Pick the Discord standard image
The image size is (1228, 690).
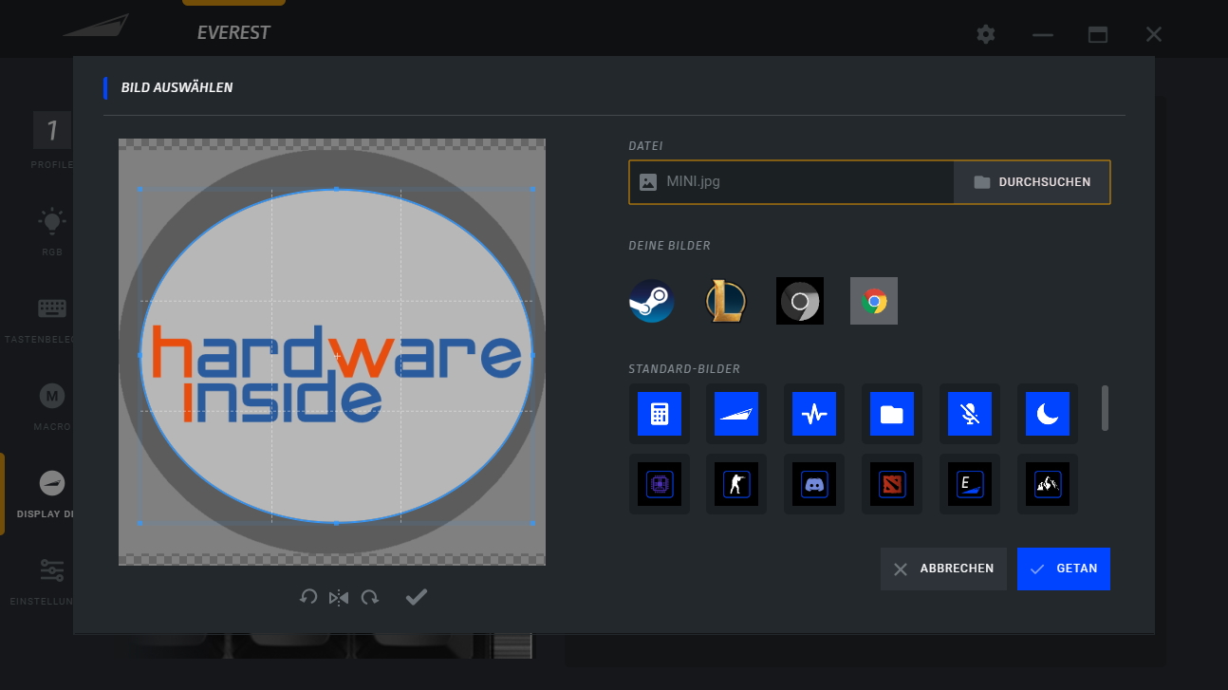[814, 484]
